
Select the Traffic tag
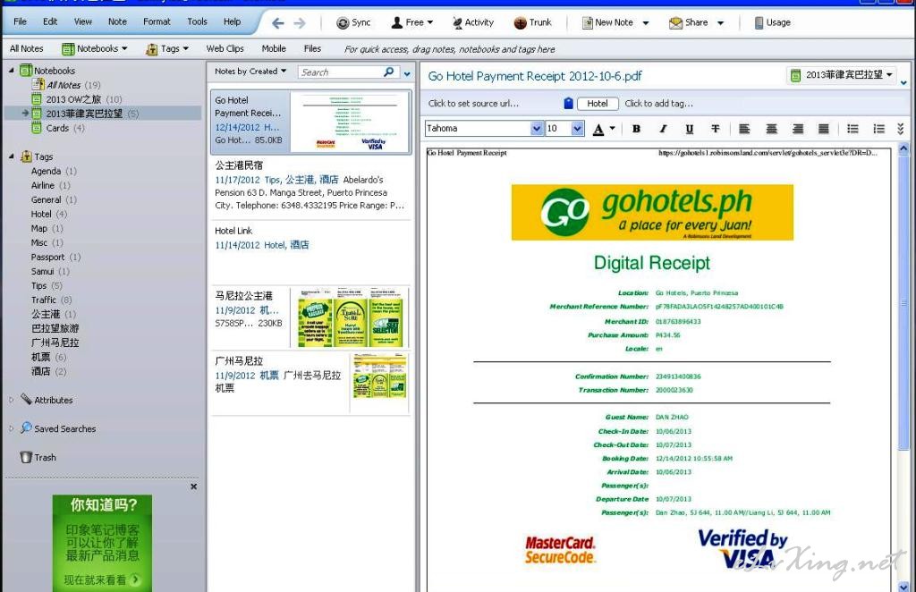51,300
